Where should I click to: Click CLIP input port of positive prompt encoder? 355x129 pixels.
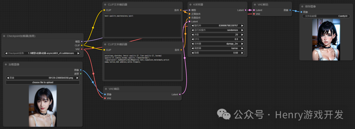(104, 10)
